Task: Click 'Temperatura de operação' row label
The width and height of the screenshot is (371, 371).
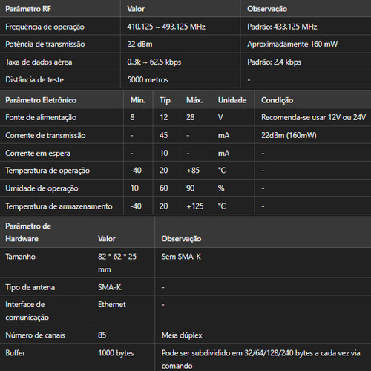Action: 47,171
